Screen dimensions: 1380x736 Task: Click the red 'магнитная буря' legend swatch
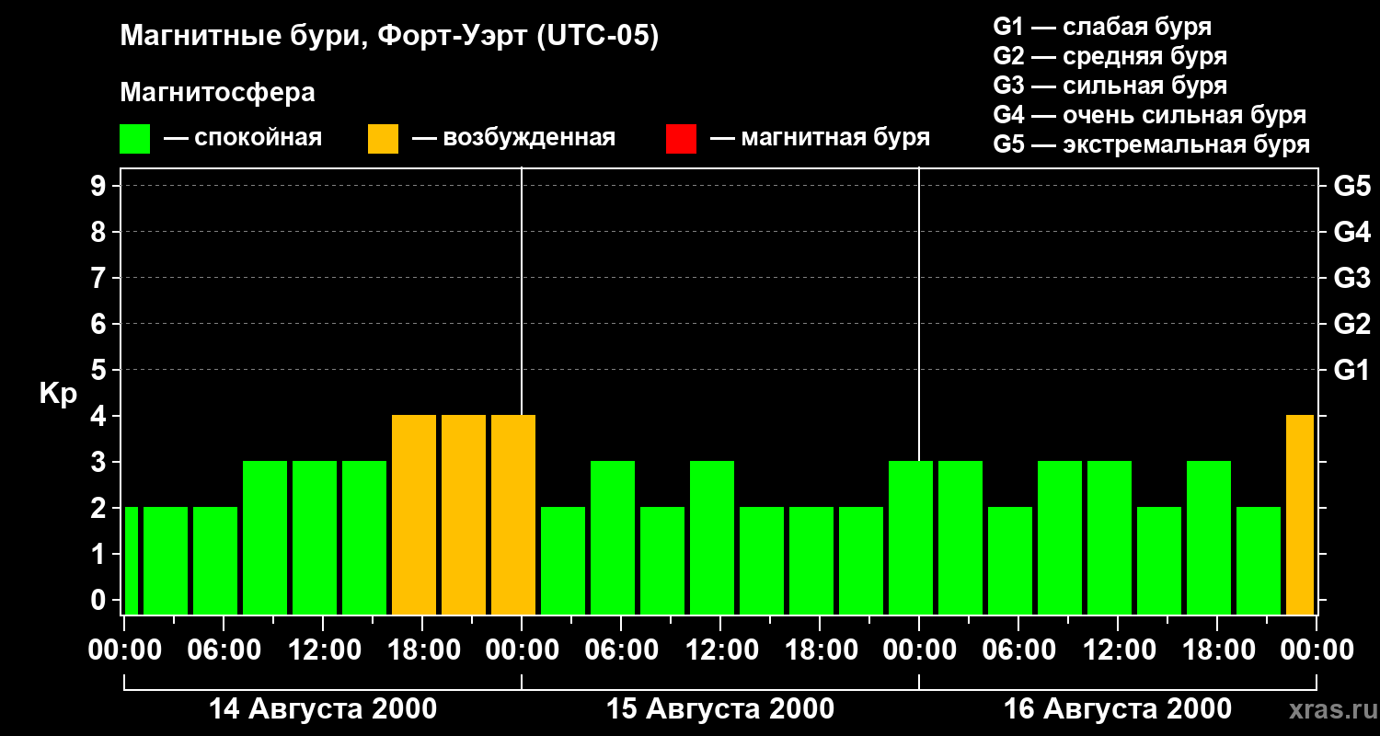coord(681,139)
